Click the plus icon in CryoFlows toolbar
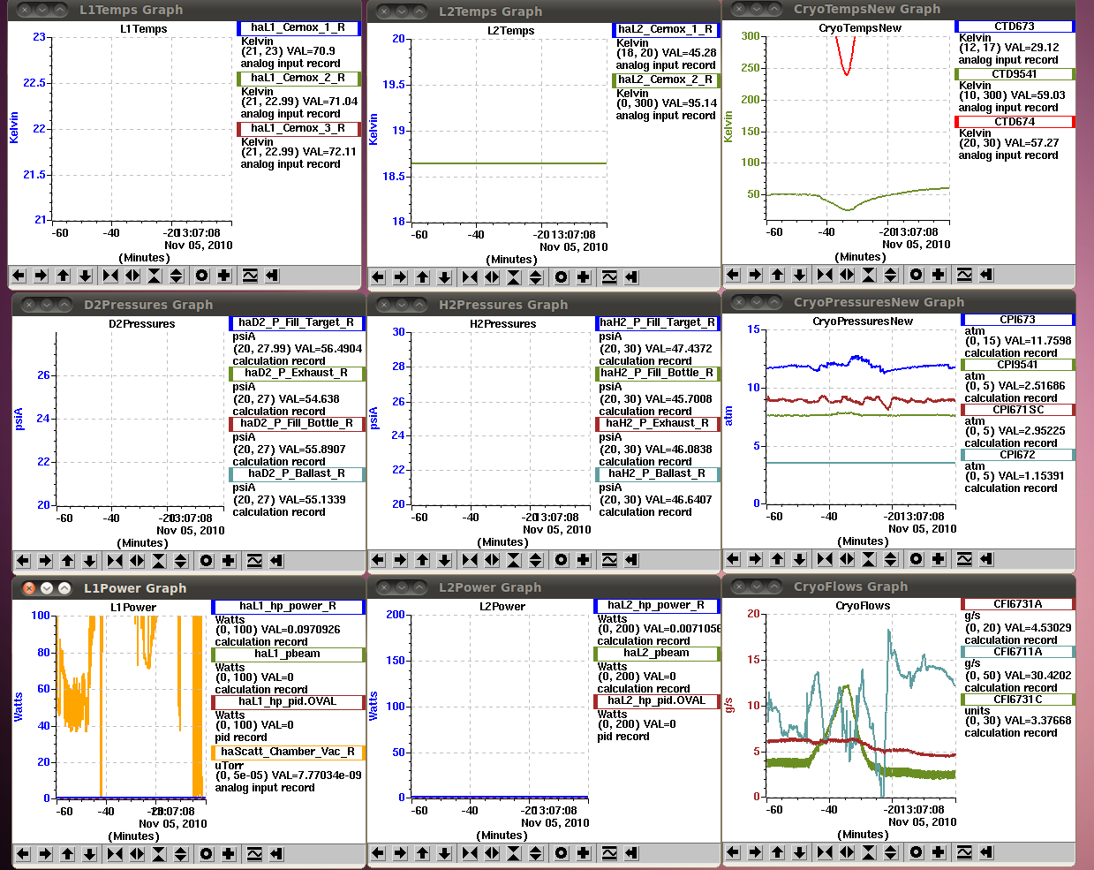Screen dimensions: 1094x870 (939, 852)
